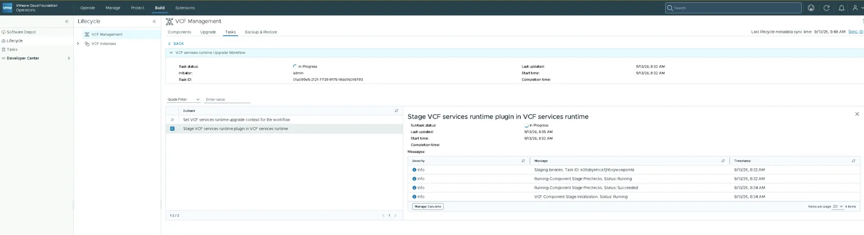Open the Extensions menu
The height and width of the screenshot is (235, 864).
[185, 8]
